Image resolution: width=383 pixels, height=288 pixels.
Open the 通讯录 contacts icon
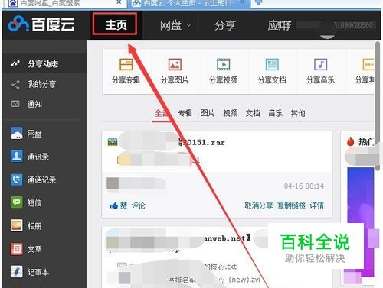(x=17, y=157)
